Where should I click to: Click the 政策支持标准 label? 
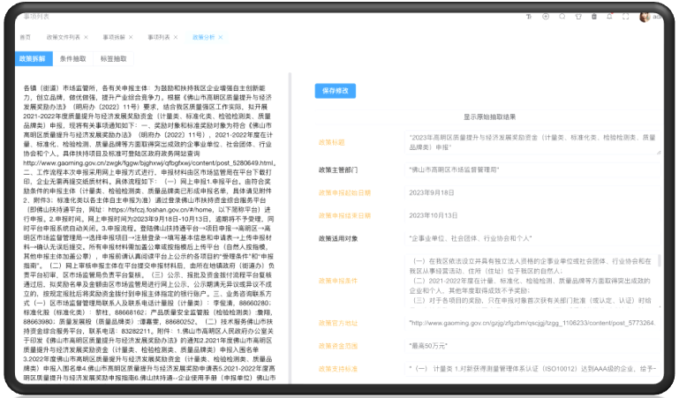pos(338,369)
